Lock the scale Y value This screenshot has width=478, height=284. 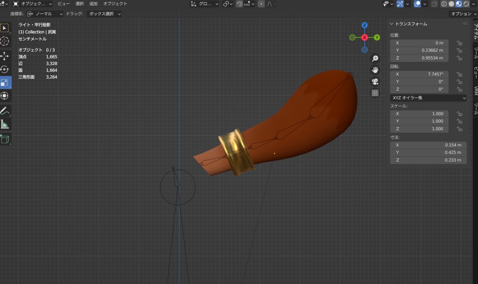click(459, 121)
